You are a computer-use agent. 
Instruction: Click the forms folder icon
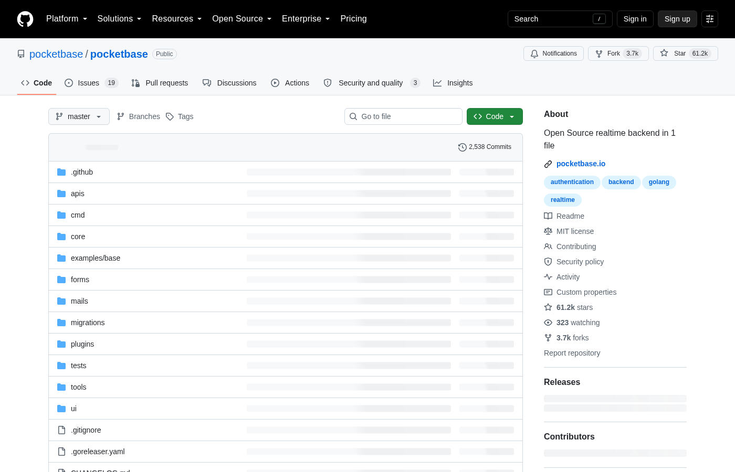click(61, 280)
